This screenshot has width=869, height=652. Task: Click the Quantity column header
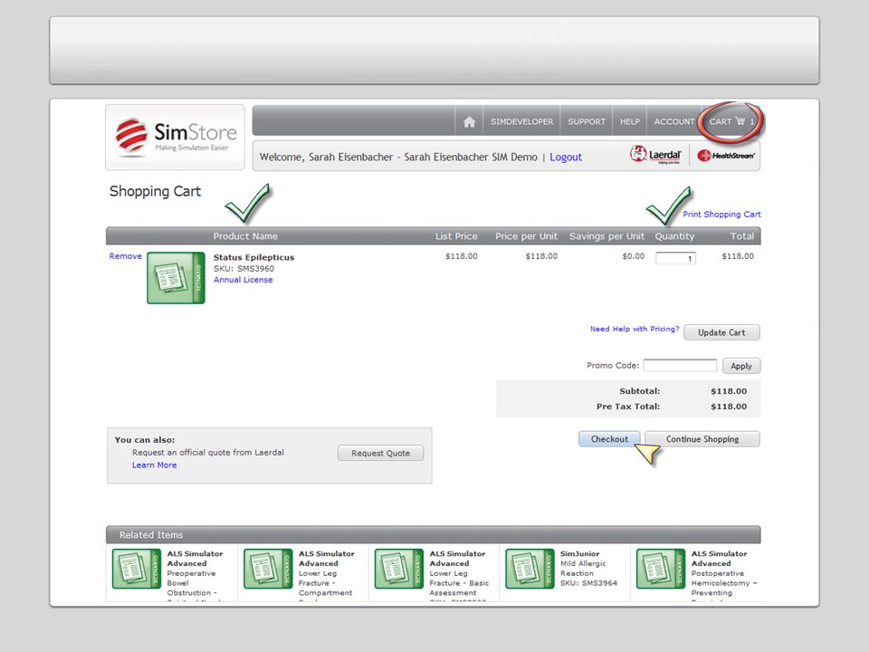click(x=674, y=236)
